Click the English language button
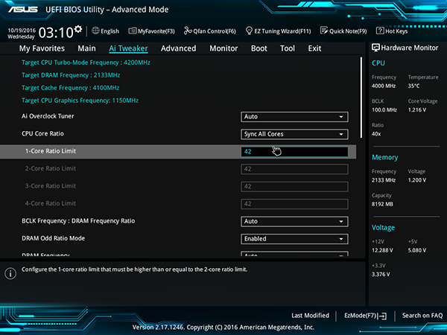Image resolution: width=447 pixels, height=335 pixels. pyautogui.click(x=106, y=31)
